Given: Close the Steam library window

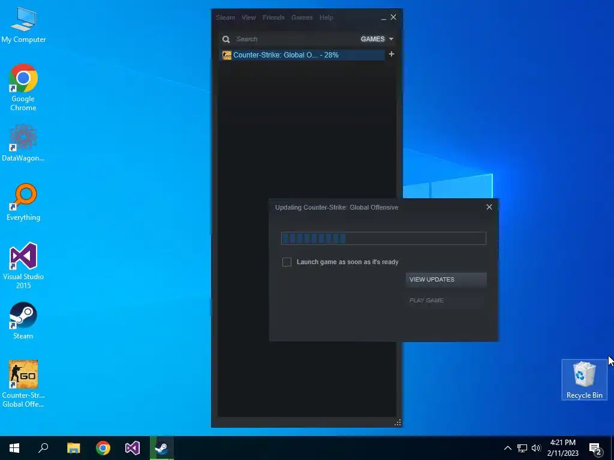Looking at the screenshot, I should pos(393,17).
